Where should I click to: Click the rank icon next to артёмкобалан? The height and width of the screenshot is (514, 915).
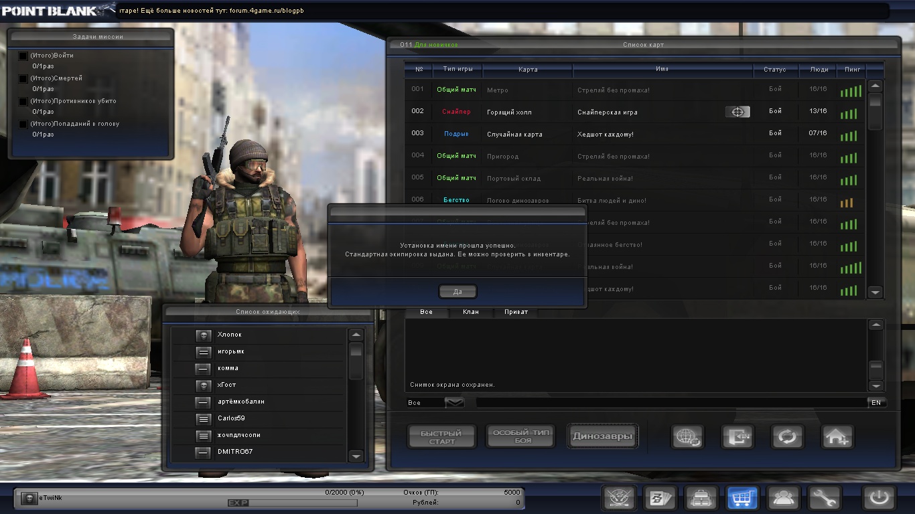tap(204, 402)
